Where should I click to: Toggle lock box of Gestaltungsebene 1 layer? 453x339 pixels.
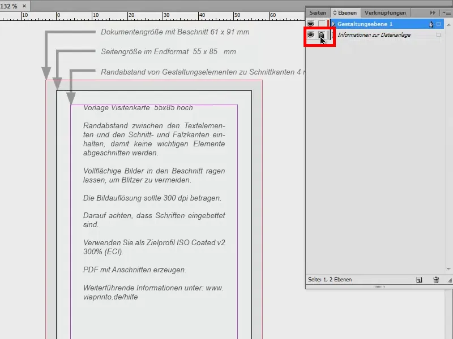[x=322, y=24]
